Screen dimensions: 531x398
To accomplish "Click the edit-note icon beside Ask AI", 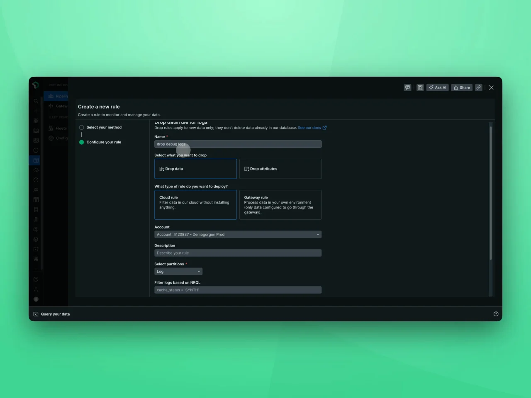I will coord(420,87).
